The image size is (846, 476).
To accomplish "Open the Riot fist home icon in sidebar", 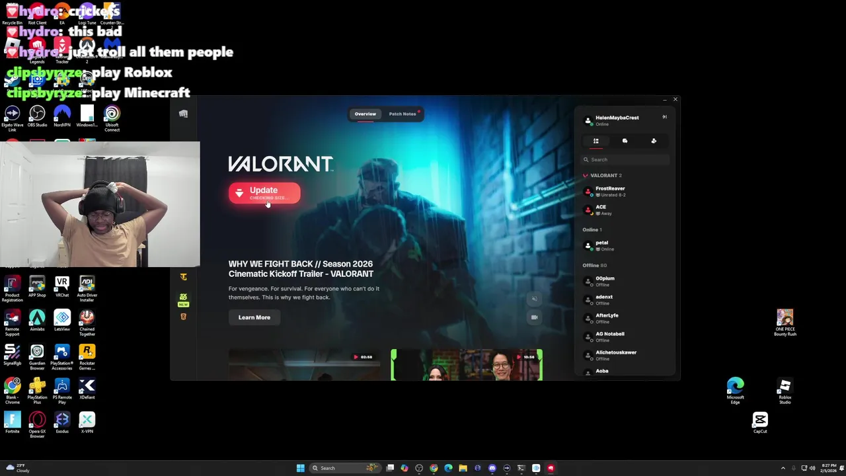I will pyautogui.click(x=183, y=114).
